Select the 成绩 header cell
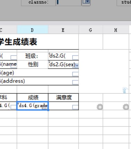The height and width of the screenshot is (149, 131). coord(33,97)
